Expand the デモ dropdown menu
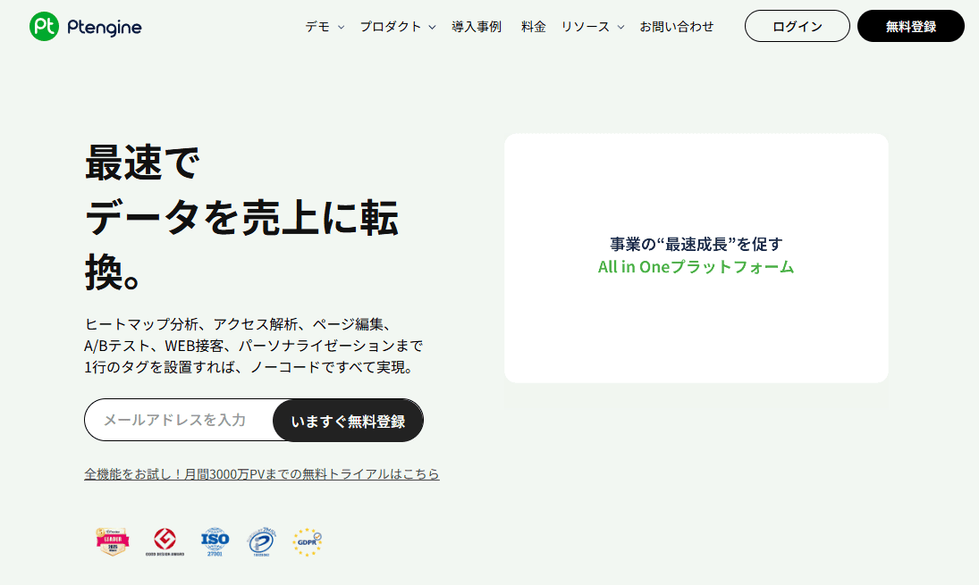979x585 pixels. point(324,27)
